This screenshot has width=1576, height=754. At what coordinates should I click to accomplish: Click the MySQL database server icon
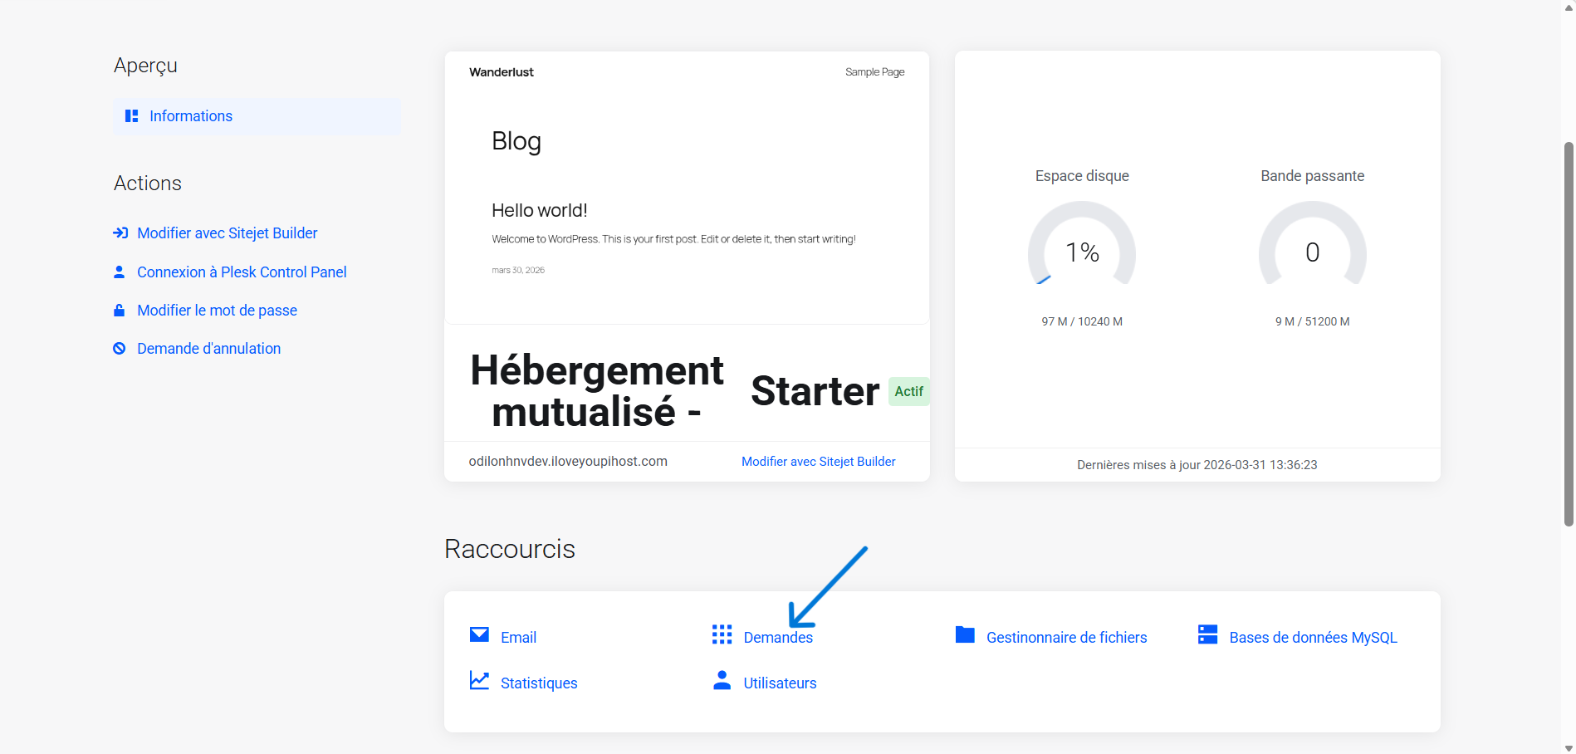[x=1207, y=635]
